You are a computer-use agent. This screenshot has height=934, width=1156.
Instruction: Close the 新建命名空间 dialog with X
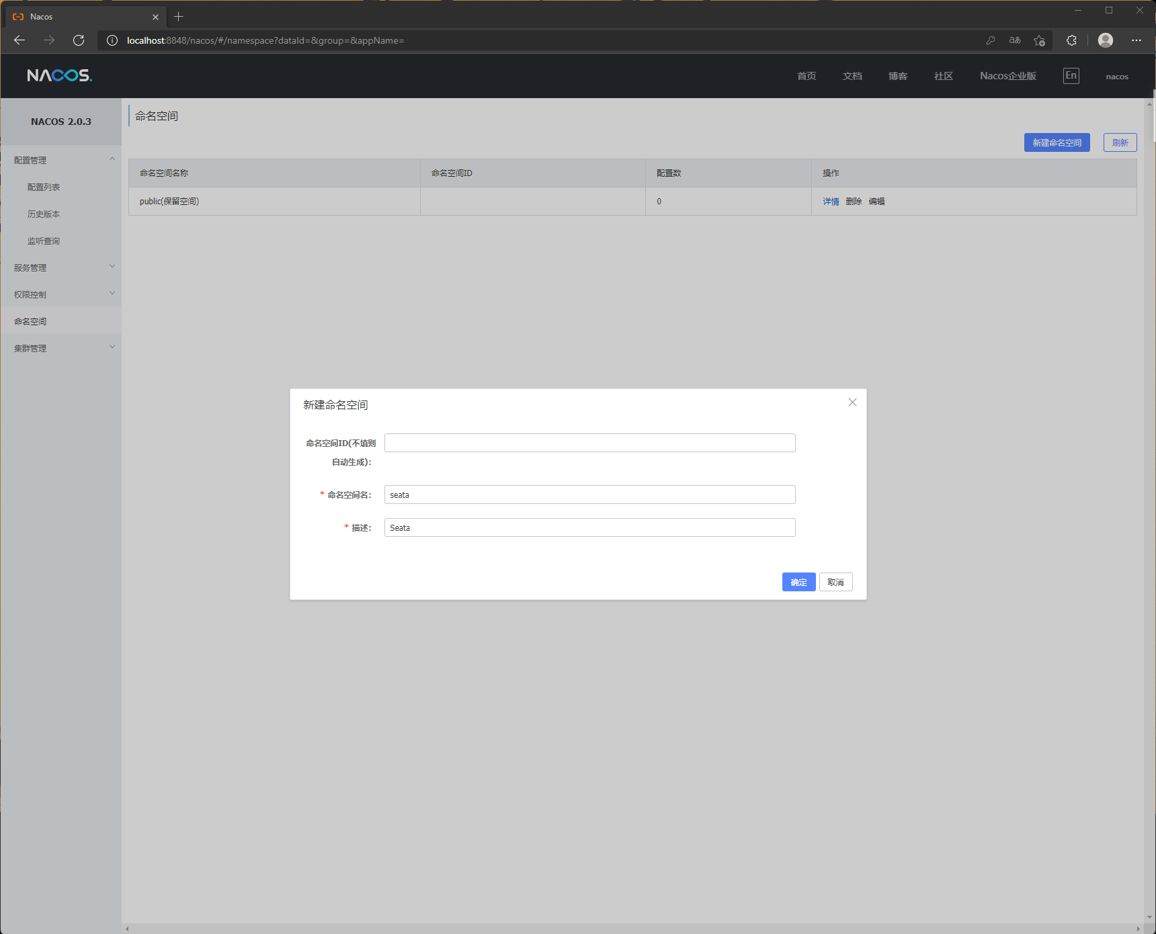pyautogui.click(x=852, y=402)
